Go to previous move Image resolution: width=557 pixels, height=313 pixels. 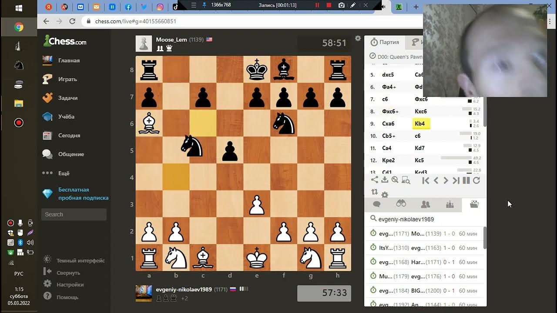click(436, 180)
